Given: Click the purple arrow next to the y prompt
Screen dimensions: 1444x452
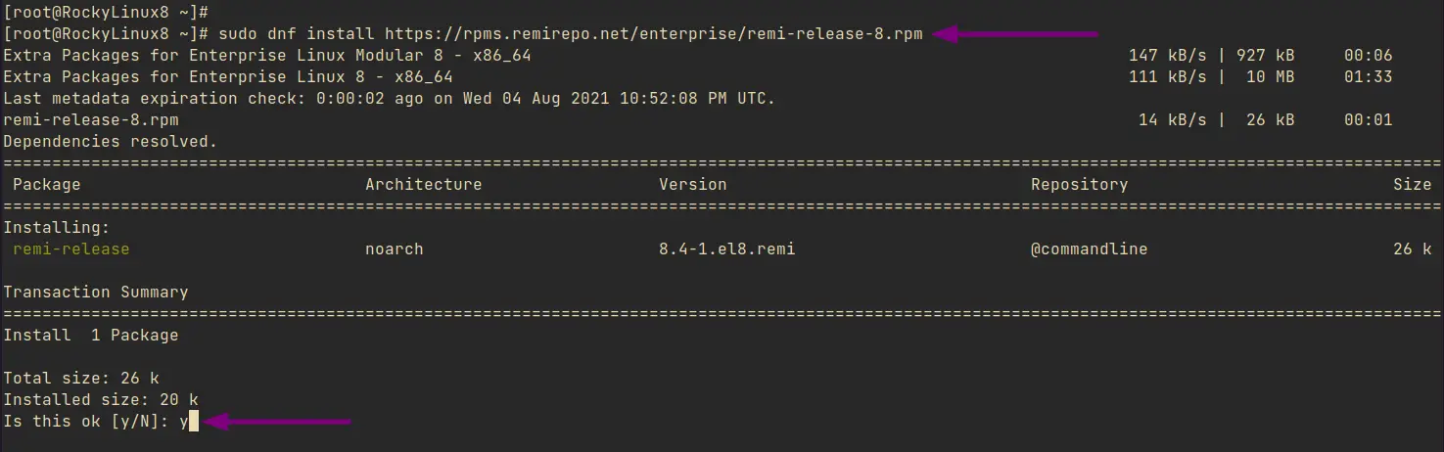Looking at the screenshot, I should point(276,422).
